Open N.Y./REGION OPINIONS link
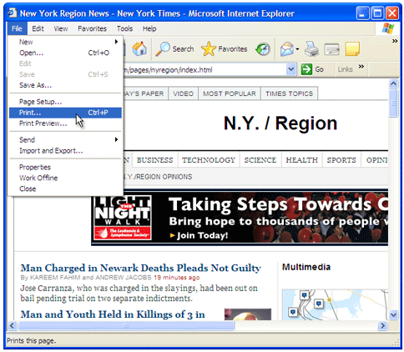Screen dimensions: 404x352 click(158, 177)
